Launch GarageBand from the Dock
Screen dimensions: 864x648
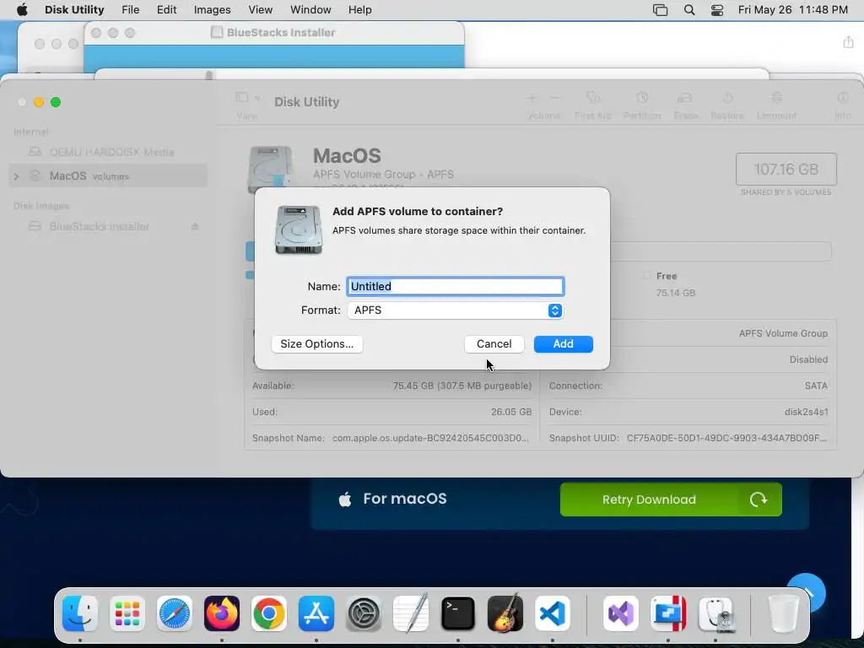505,613
